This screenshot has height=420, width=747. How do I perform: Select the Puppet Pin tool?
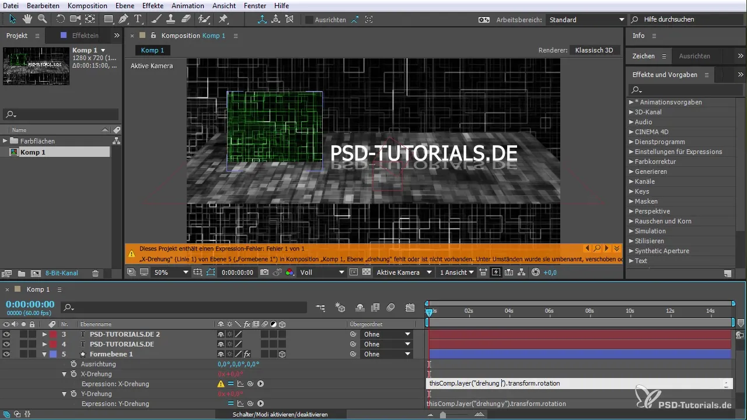(222, 19)
